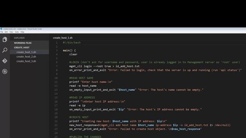Open the Explorer view icon
The image size is (246, 138).
[5, 39]
